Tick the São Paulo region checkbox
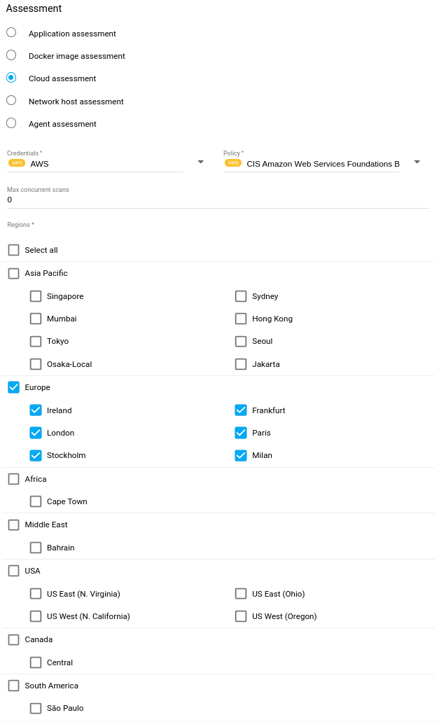439x722 pixels. (36, 708)
